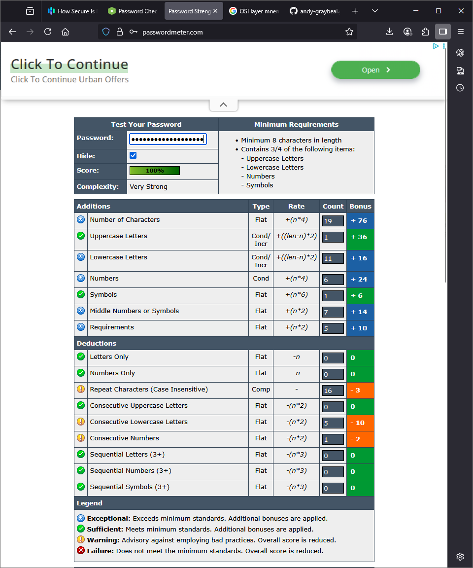The height and width of the screenshot is (568, 473).
Task: Switch to the OSI layer mnemonic tab
Action: click(x=254, y=11)
